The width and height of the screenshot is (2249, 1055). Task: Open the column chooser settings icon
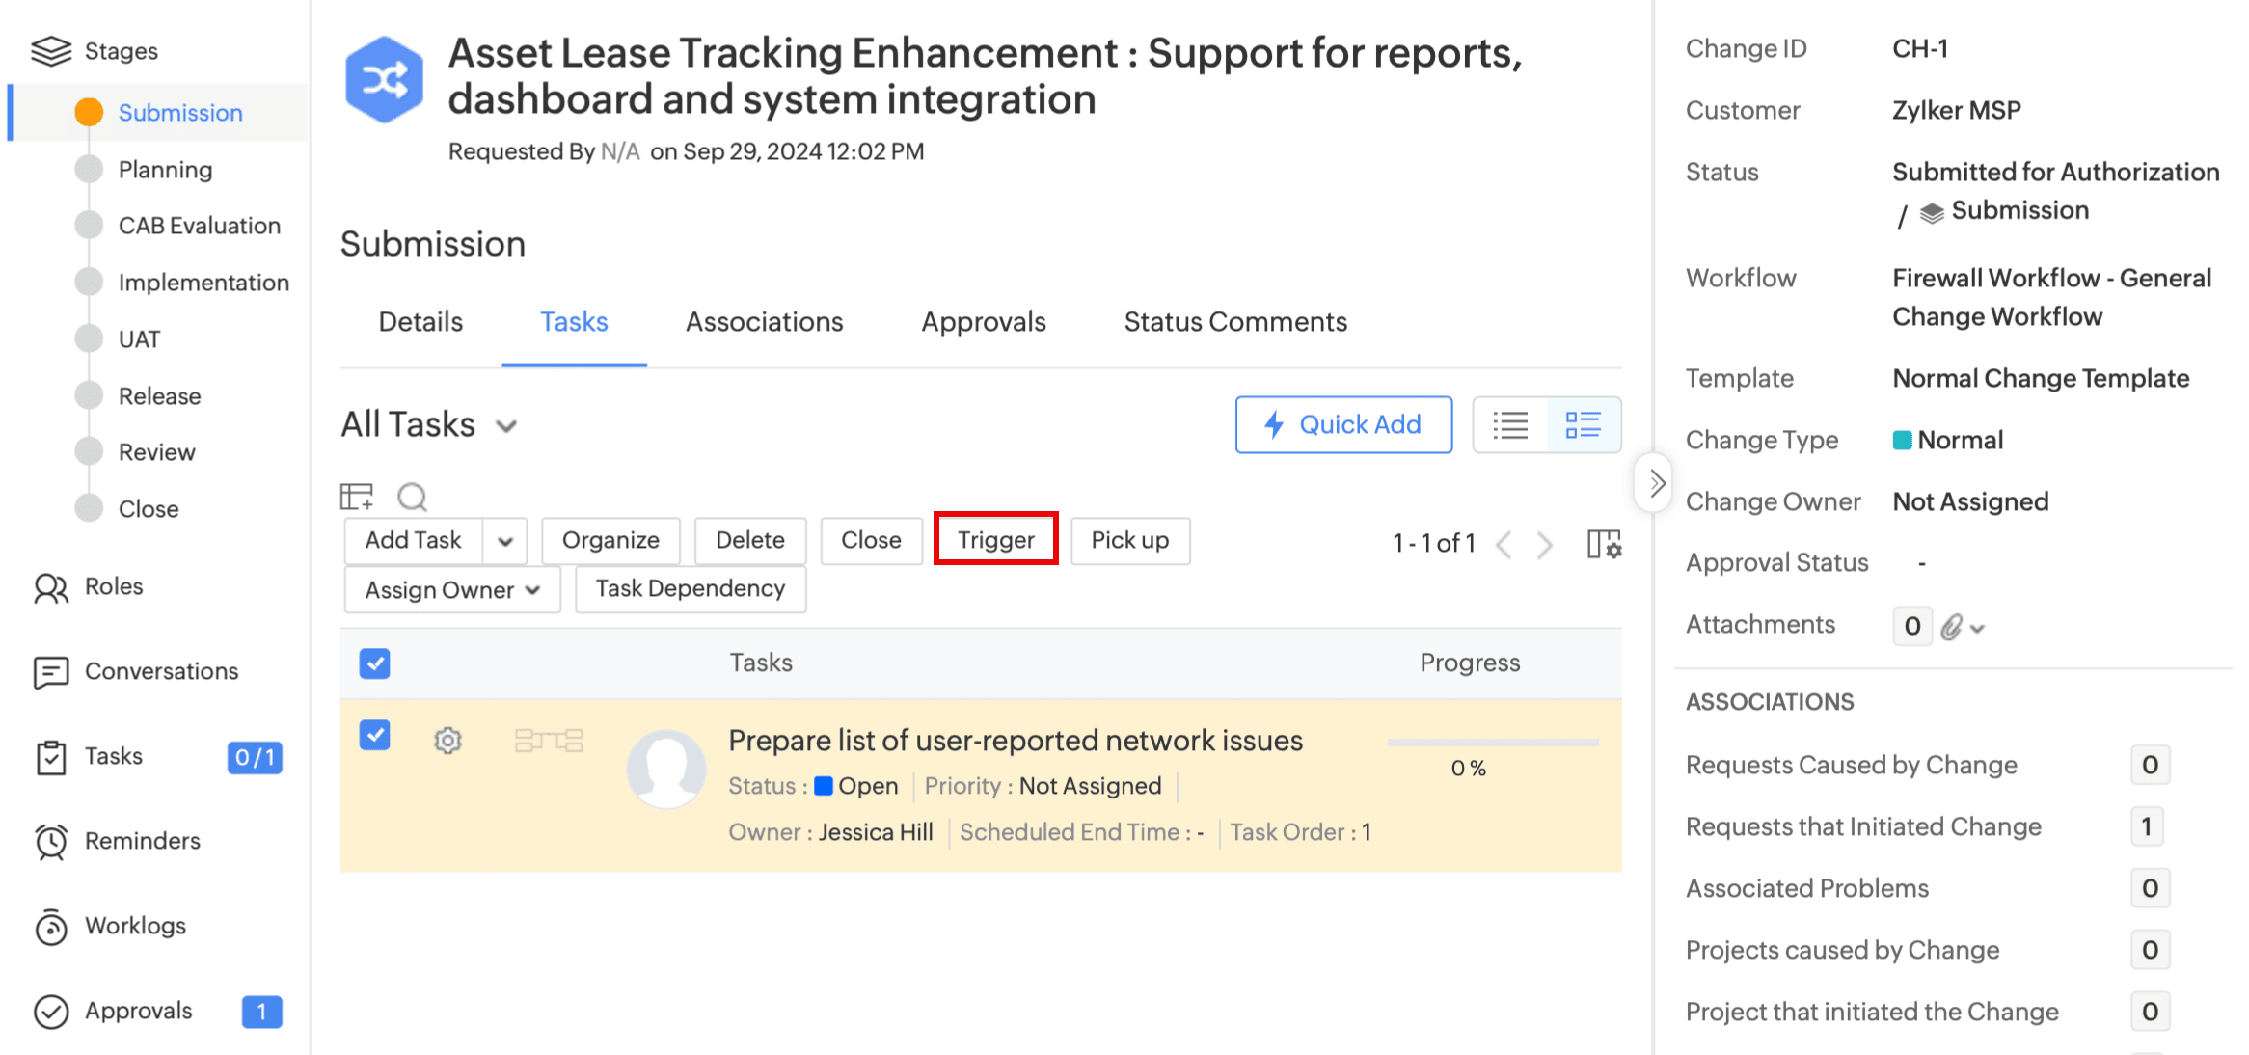1604,544
